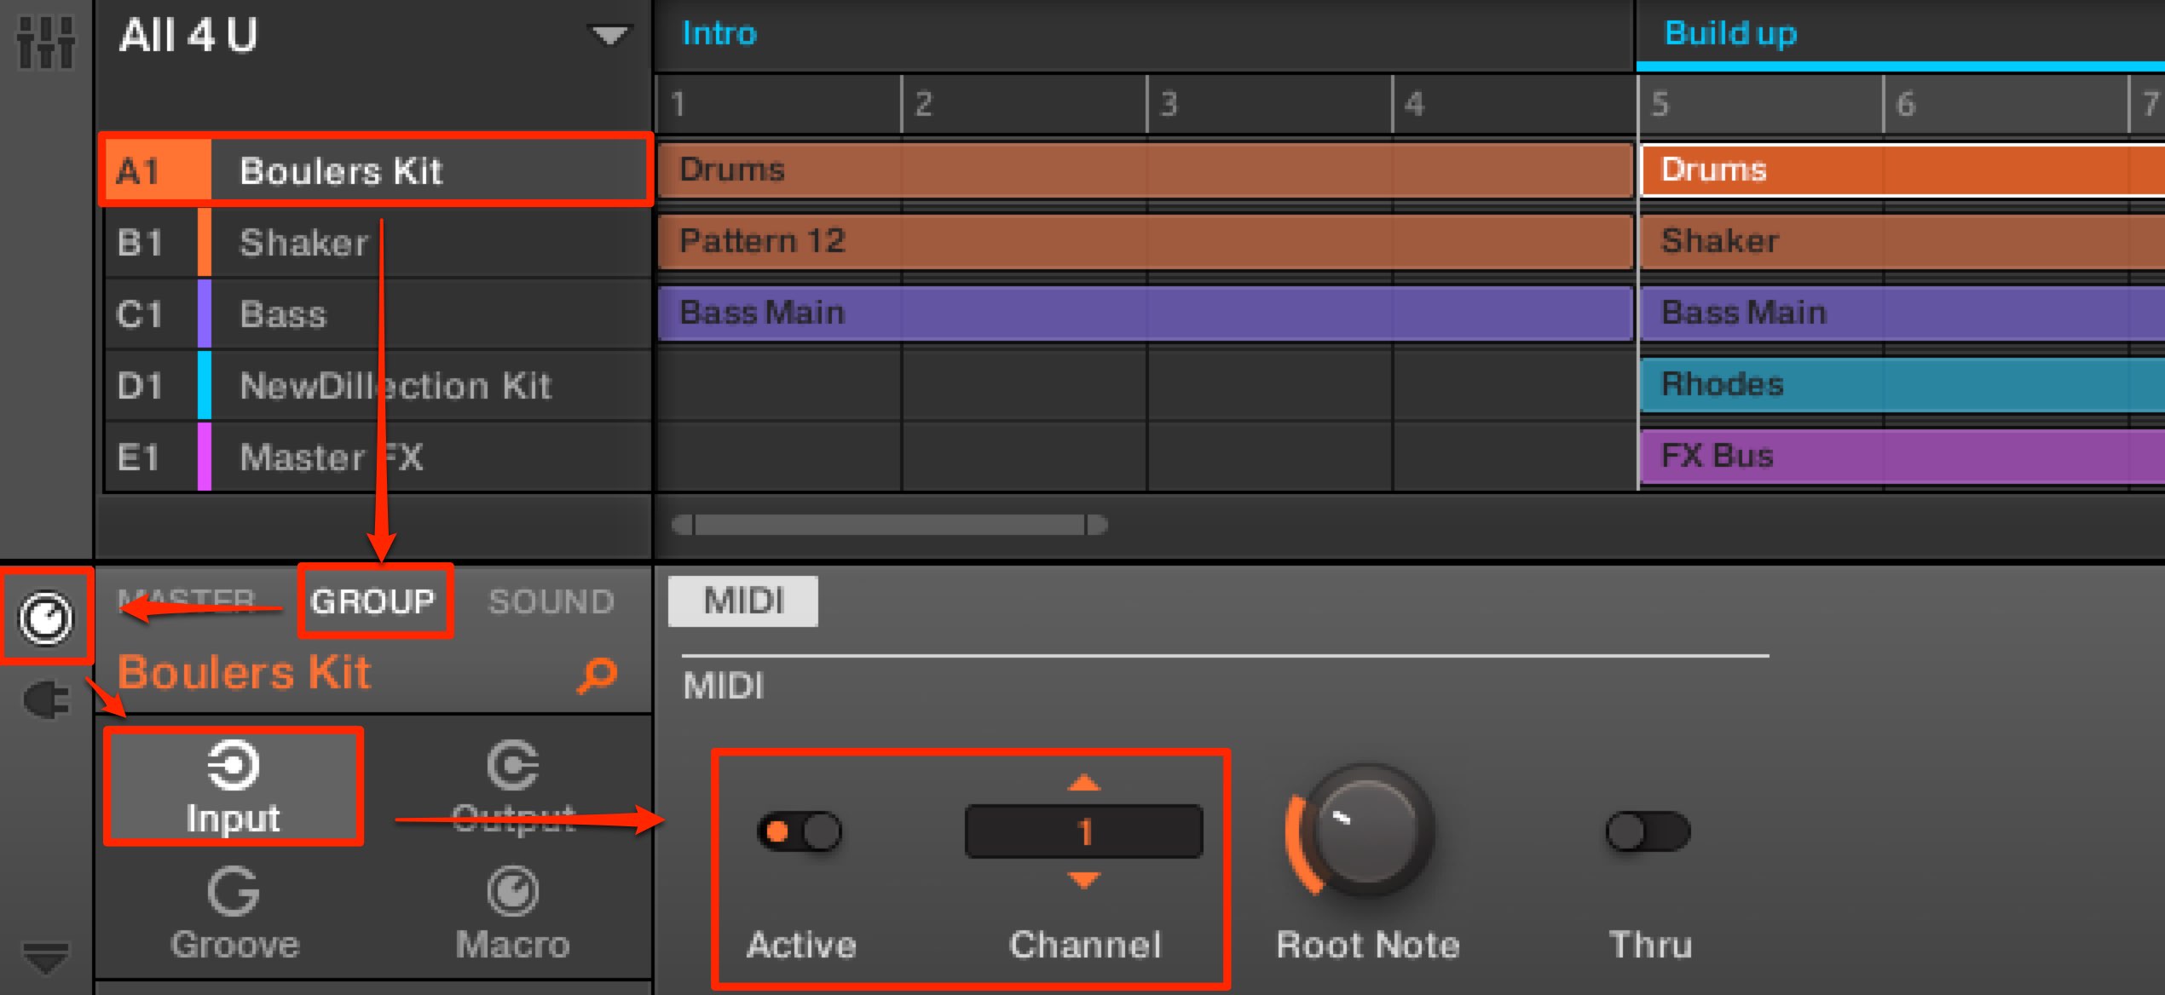The width and height of the screenshot is (2165, 995).
Task: Open Input properties
Action: pos(234,787)
